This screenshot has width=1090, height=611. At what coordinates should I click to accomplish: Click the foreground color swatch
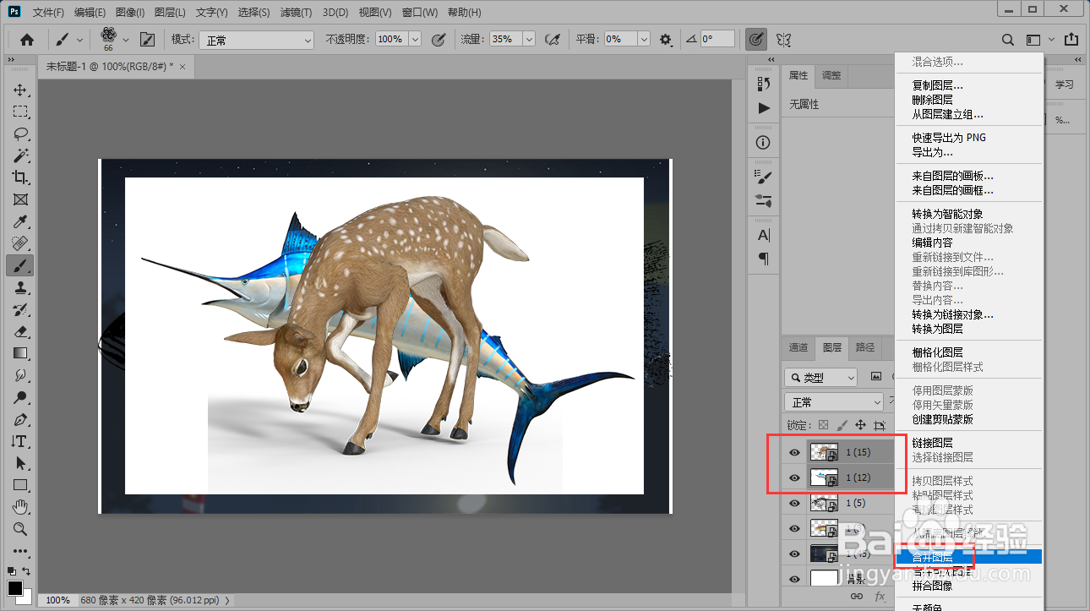pyautogui.click(x=14, y=588)
